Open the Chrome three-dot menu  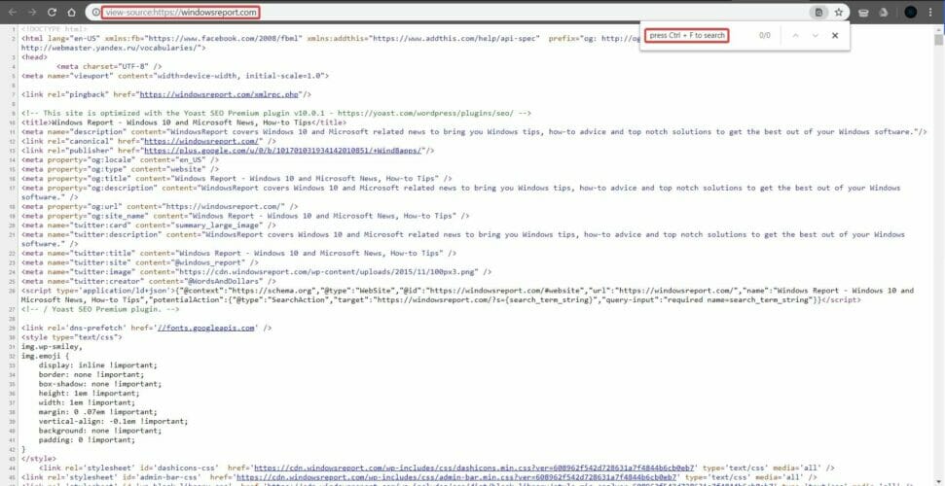coord(931,12)
